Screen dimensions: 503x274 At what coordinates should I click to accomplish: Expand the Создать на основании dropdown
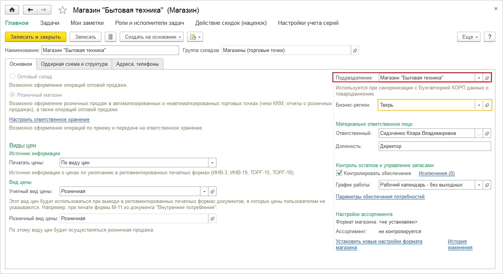pyautogui.click(x=151, y=37)
